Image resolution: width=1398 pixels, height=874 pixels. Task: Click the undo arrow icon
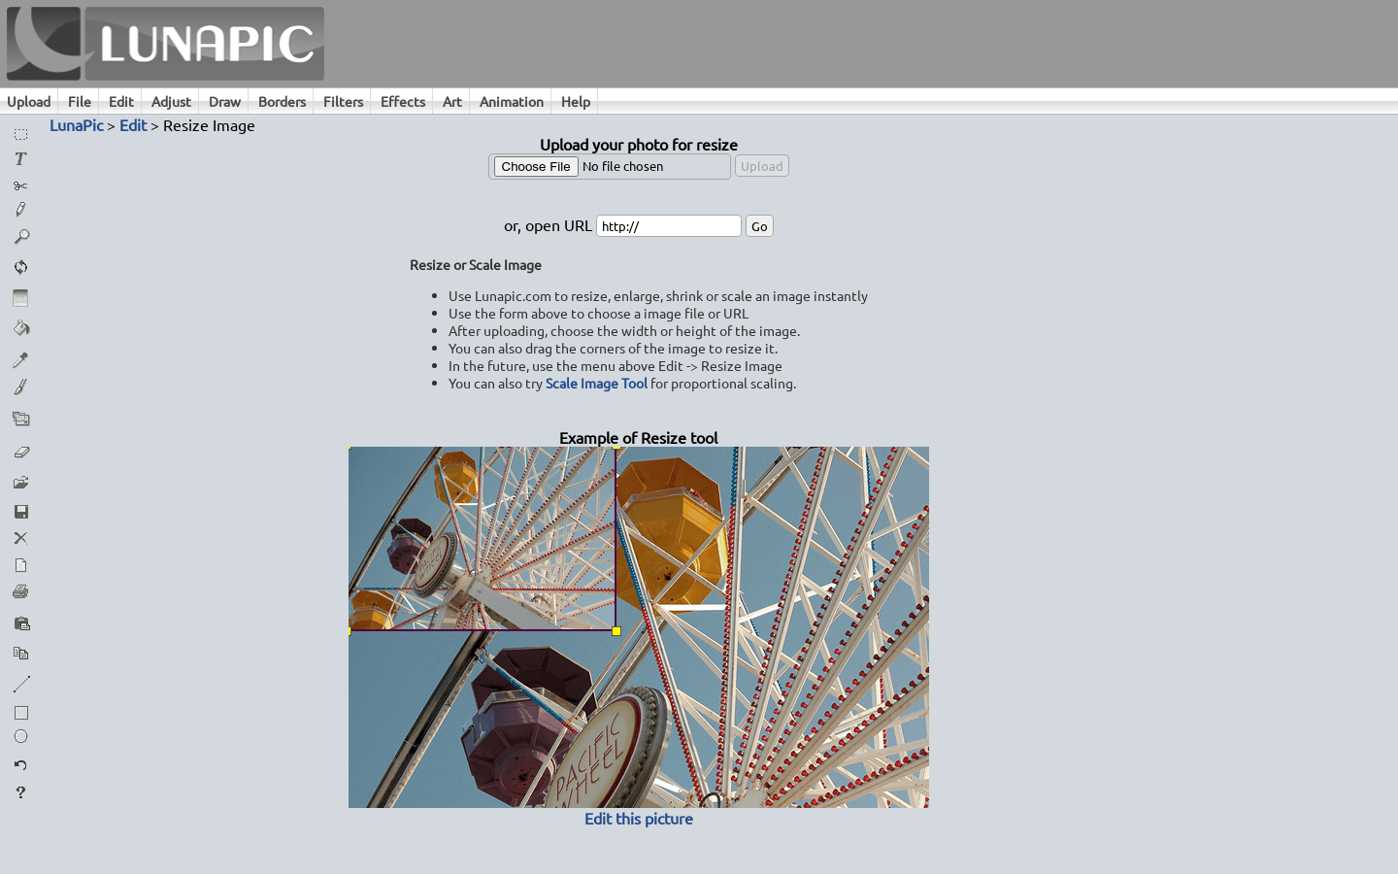(20, 765)
